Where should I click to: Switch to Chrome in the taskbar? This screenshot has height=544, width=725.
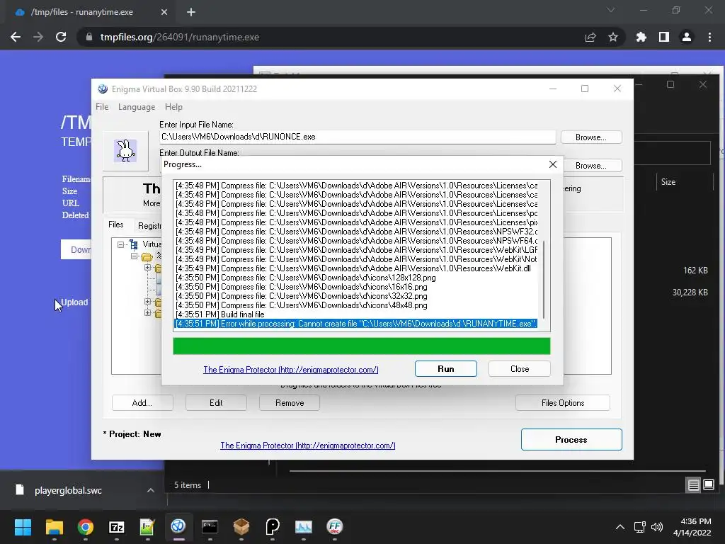click(x=86, y=527)
